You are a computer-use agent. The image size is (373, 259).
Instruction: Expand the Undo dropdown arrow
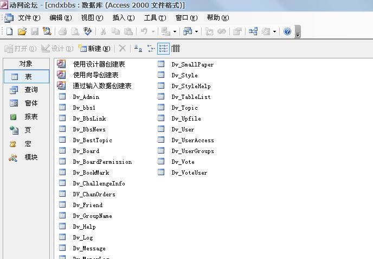pyautogui.click(x=153, y=31)
